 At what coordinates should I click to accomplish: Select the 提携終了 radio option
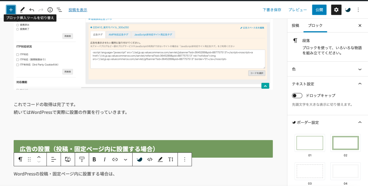(x=17, y=29)
